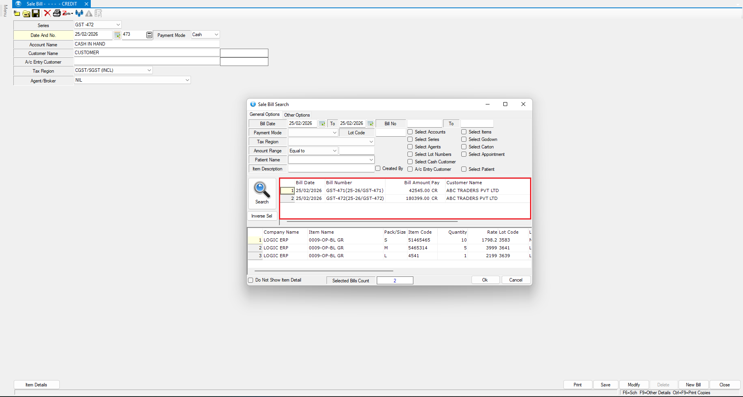Image resolution: width=743 pixels, height=397 pixels.
Task: Select bill row GST-472 in results
Action: pyautogui.click(x=354, y=198)
